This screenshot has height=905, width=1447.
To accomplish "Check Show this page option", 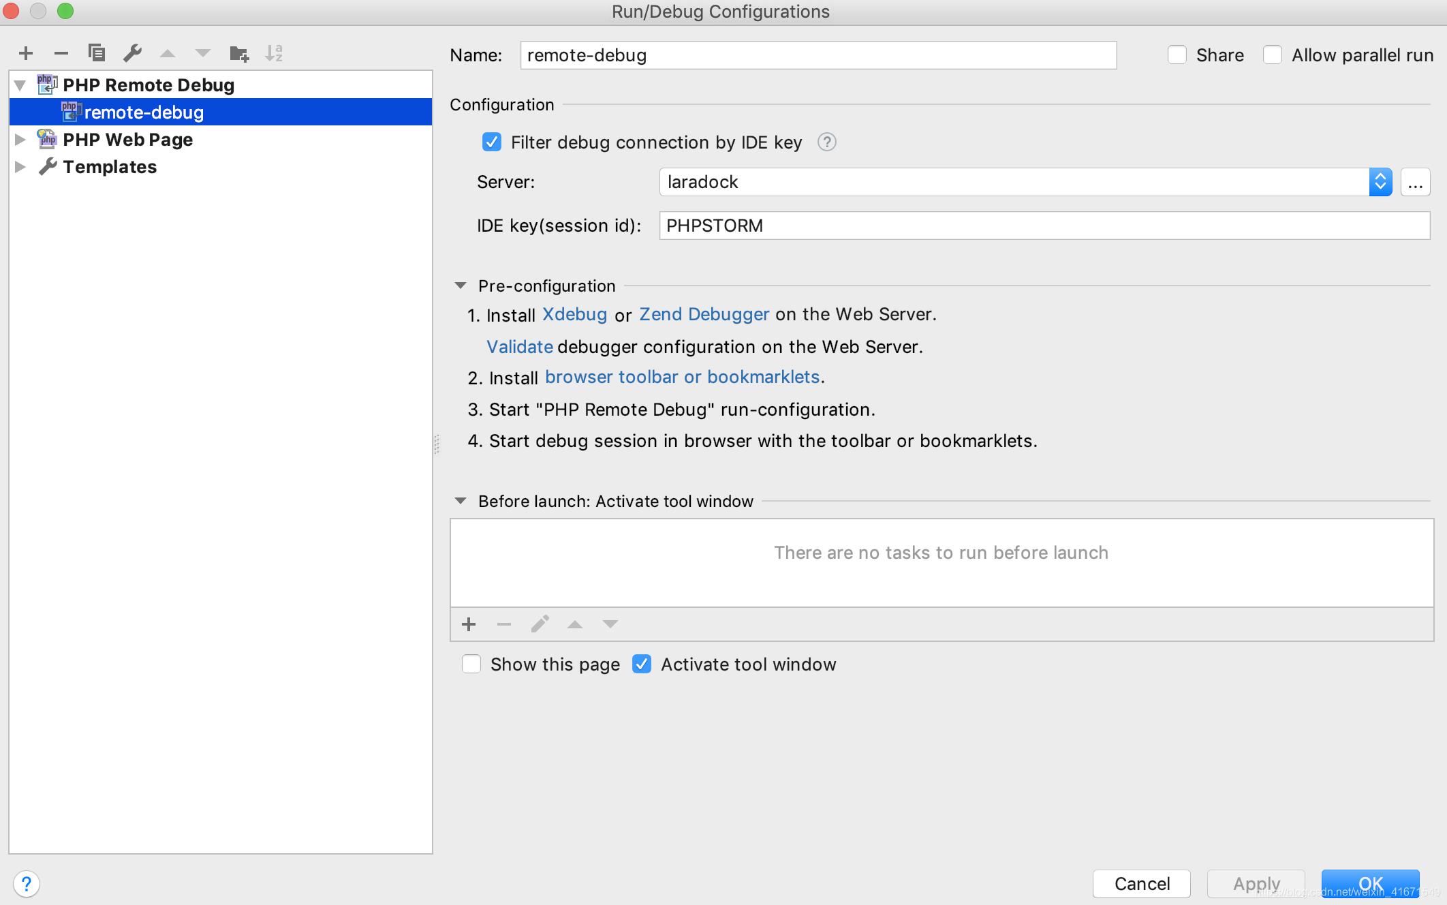I will [x=471, y=664].
